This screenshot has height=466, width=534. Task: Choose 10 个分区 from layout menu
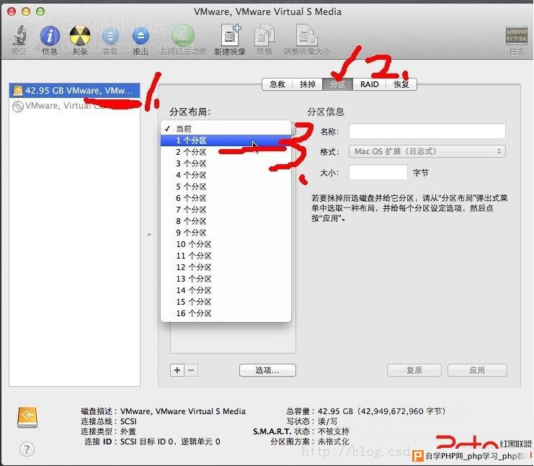pyautogui.click(x=226, y=244)
